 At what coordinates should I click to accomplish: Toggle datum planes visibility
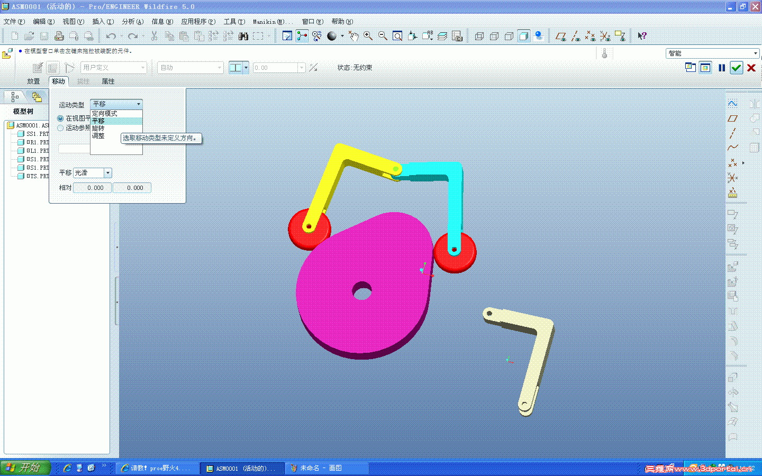(x=561, y=36)
